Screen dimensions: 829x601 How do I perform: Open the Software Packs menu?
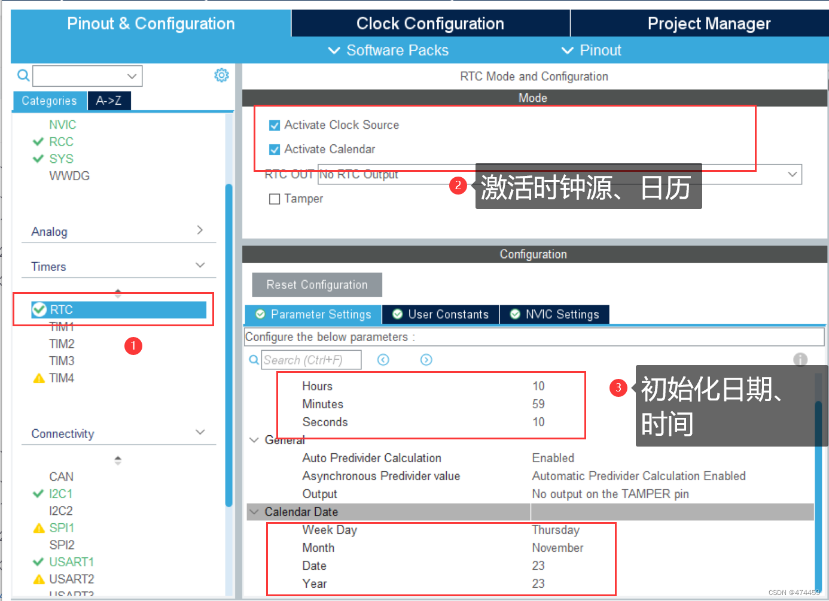click(x=388, y=50)
